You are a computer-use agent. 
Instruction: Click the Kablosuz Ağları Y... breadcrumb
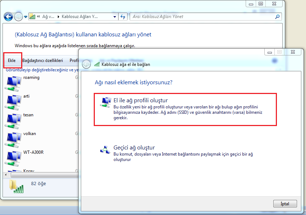click(84, 17)
